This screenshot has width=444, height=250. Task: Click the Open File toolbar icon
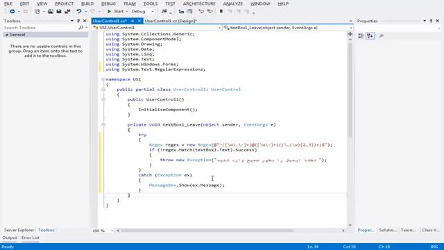51,11
